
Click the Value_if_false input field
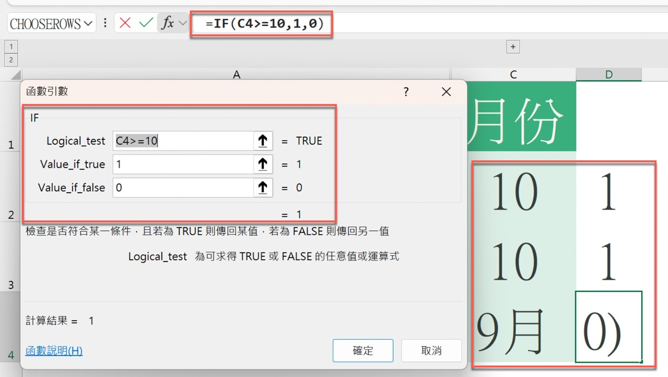(x=183, y=188)
